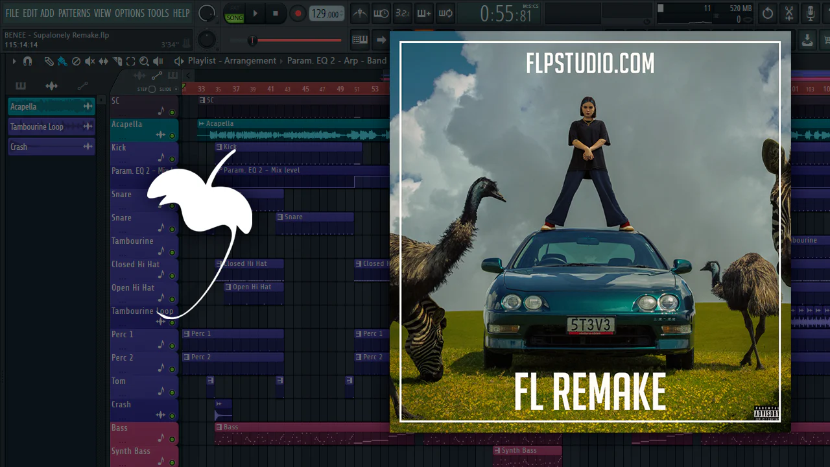Select the Delete tool in playlist toolbar

click(76, 61)
